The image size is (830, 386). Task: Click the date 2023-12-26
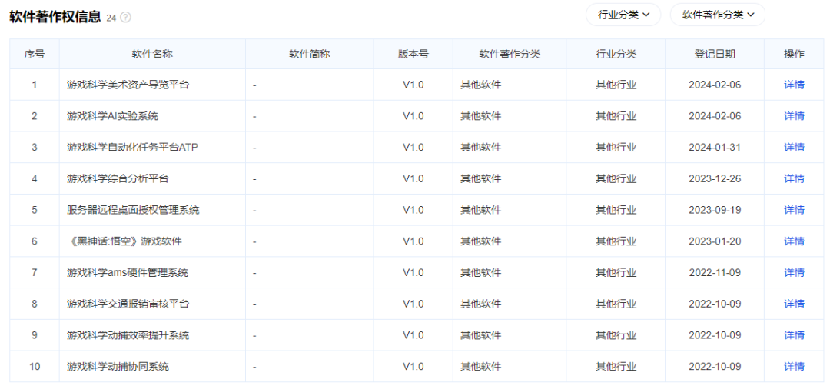[715, 178]
